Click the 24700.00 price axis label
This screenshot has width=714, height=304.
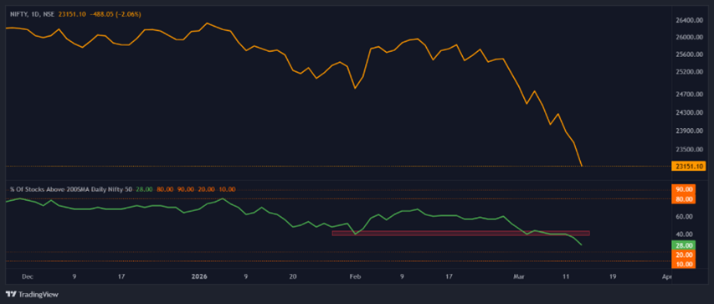click(689, 95)
